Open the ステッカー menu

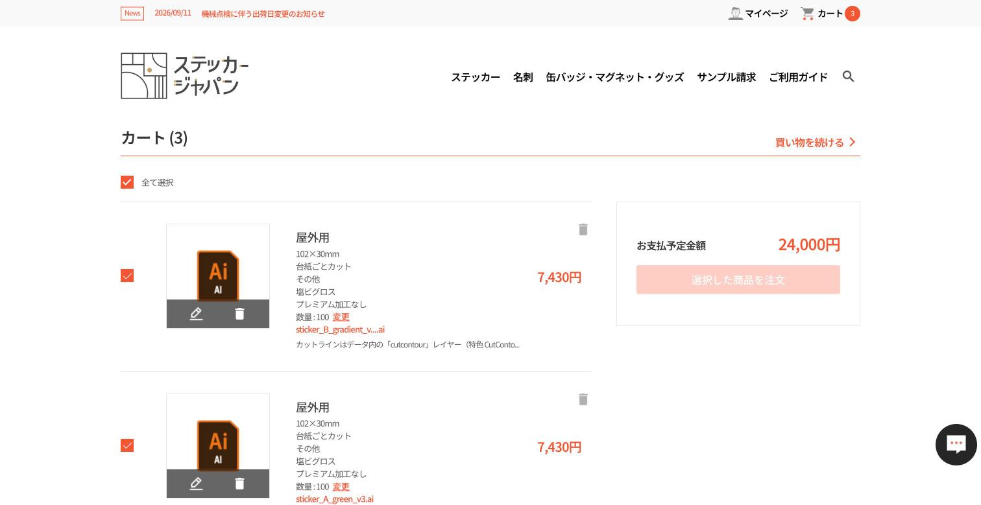[476, 77]
